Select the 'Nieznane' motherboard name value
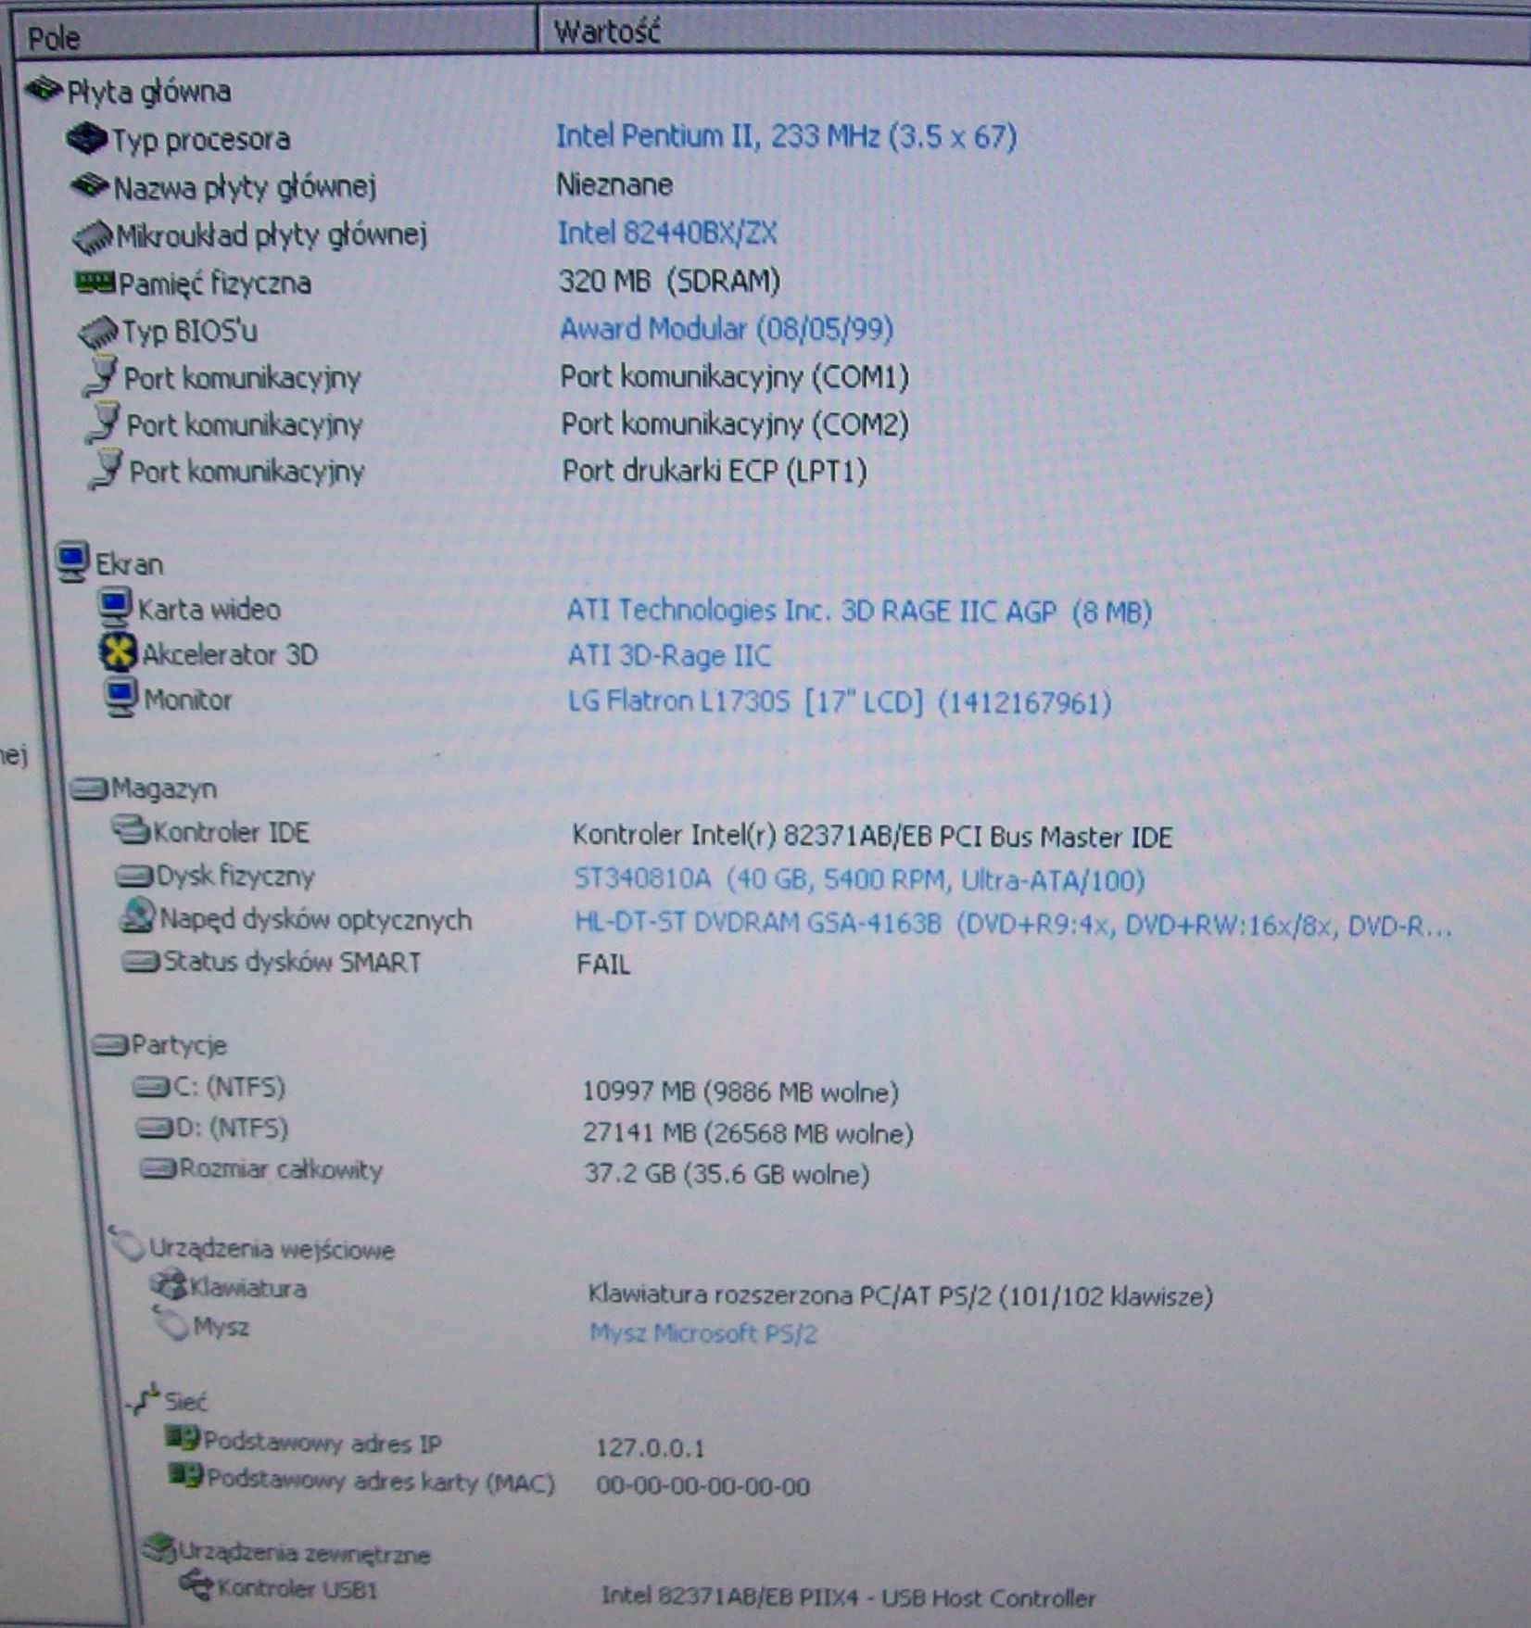The width and height of the screenshot is (1531, 1628). (x=614, y=185)
